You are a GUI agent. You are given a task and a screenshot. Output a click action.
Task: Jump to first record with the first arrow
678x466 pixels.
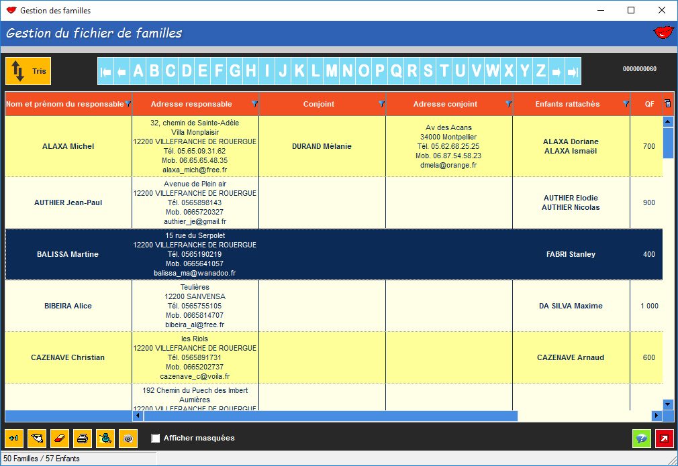[105, 72]
